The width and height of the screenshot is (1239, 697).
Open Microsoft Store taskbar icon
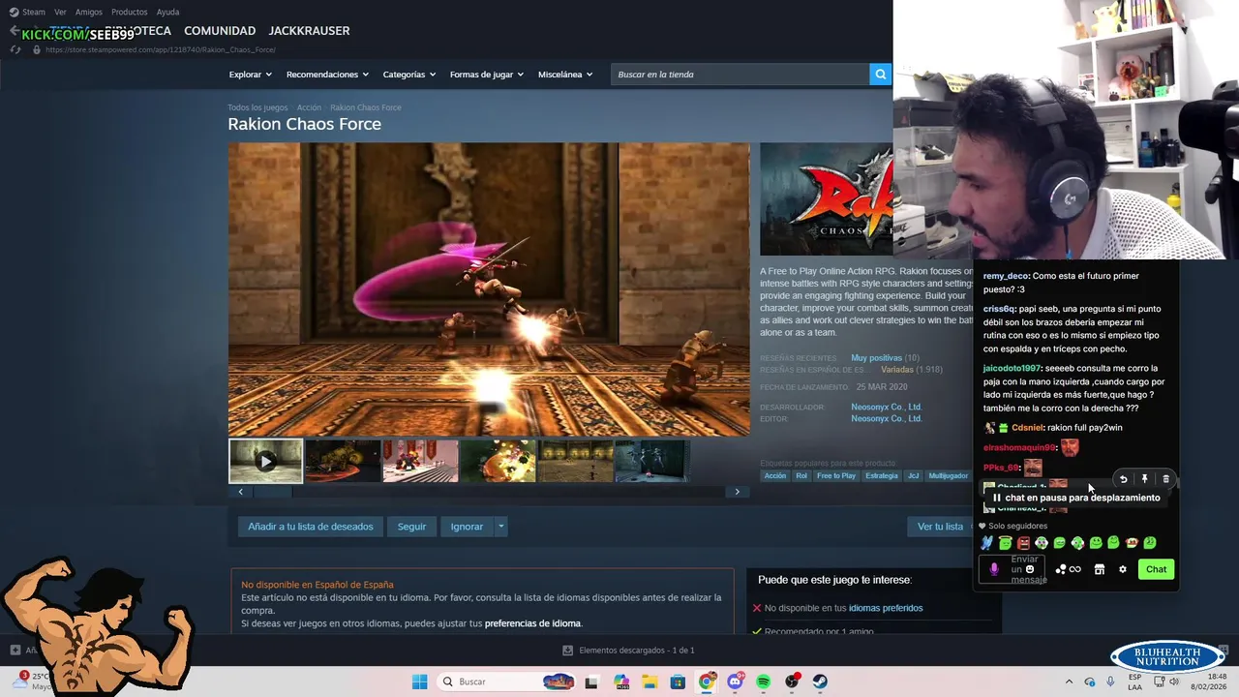point(678,682)
